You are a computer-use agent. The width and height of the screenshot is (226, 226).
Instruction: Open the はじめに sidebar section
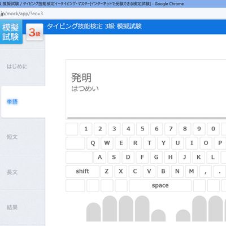tap(23, 67)
